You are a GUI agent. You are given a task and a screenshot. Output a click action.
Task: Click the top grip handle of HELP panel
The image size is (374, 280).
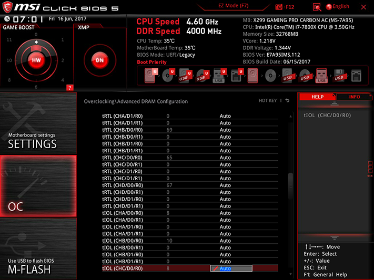coord(335,103)
